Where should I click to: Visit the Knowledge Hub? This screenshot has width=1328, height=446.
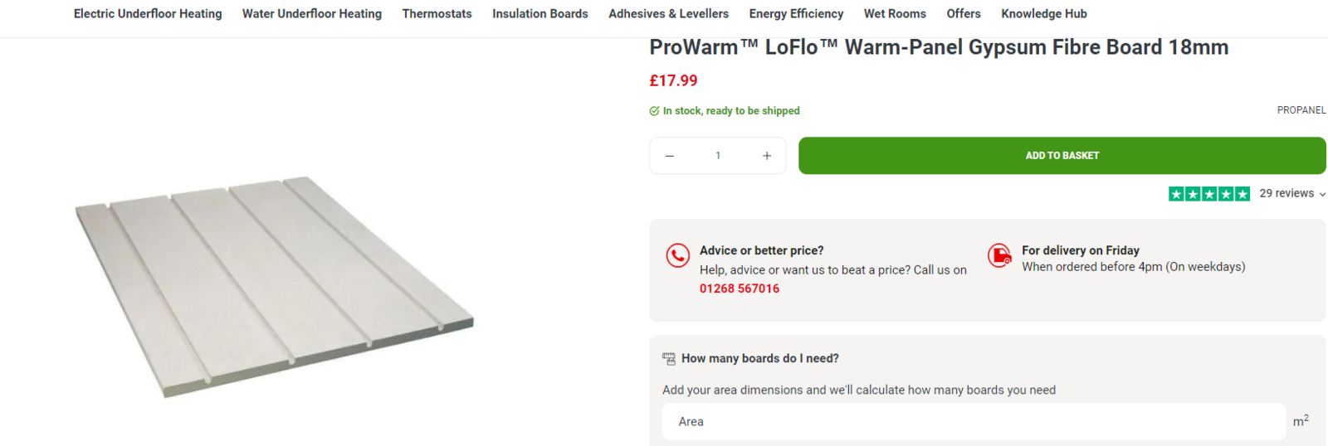[1043, 14]
